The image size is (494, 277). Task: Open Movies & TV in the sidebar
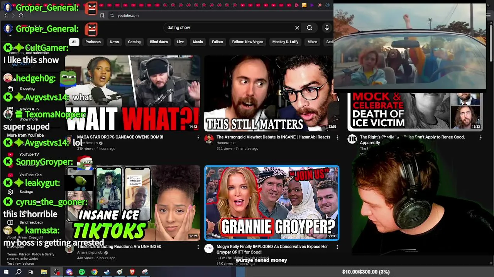click(x=29, y=109)
